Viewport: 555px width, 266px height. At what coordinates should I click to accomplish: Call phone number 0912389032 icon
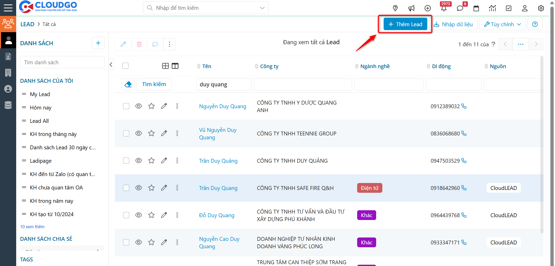pyautogui.click(x=464, y=106)
